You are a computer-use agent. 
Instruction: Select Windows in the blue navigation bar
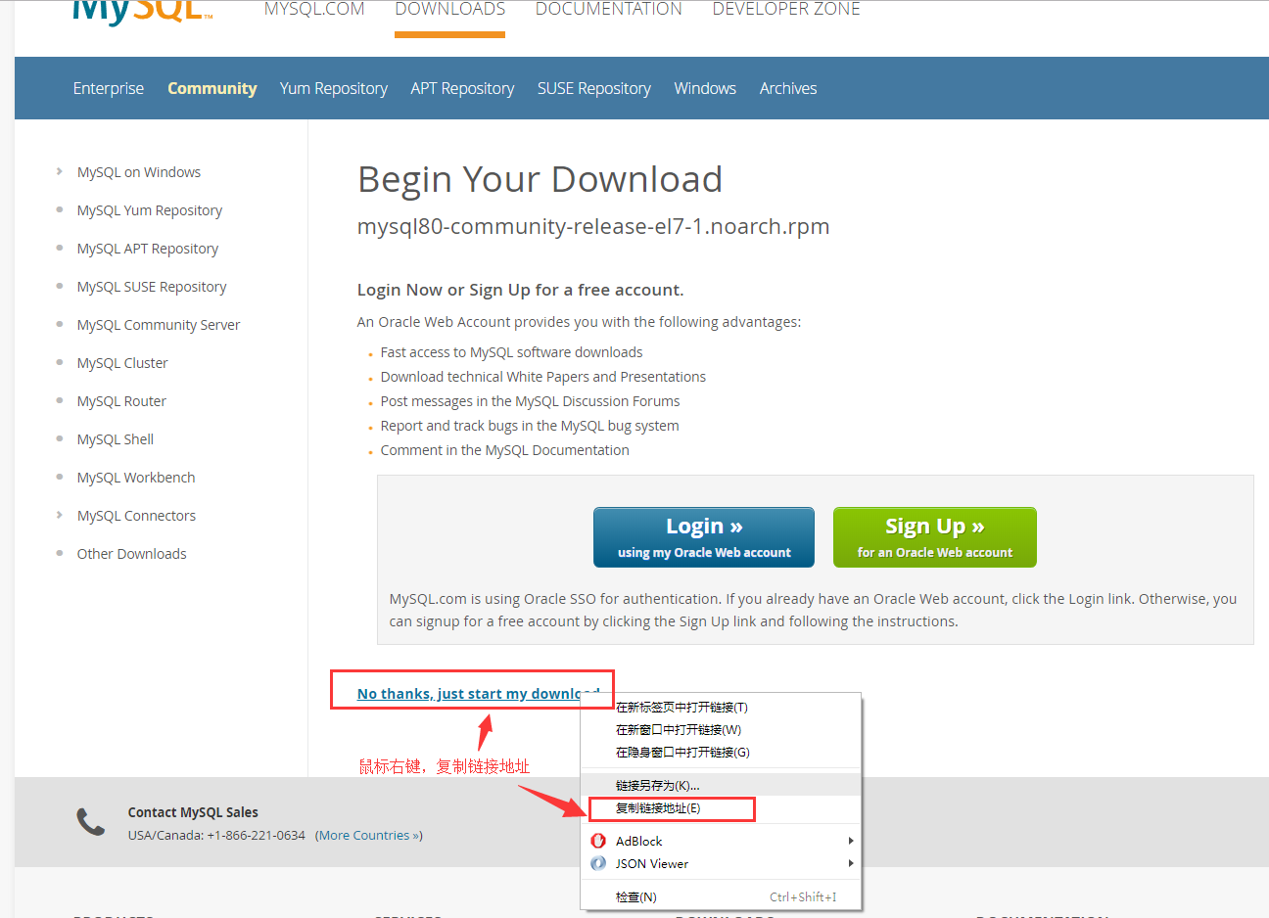705,88
